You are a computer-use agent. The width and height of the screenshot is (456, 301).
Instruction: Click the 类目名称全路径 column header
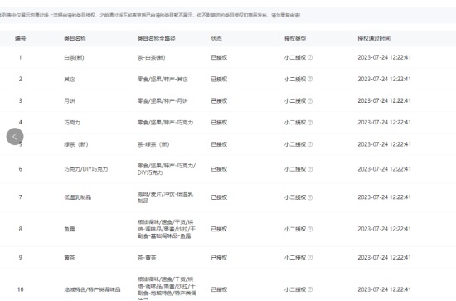[156, 38]
